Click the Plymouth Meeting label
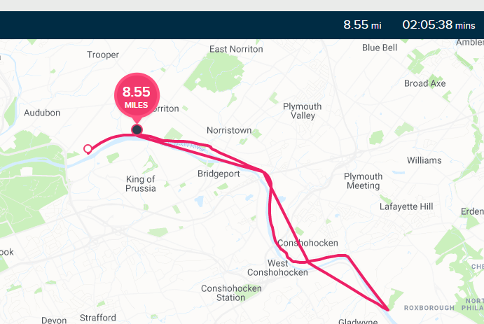The height and width of the screenshot is (324, 484). [363, 181]
